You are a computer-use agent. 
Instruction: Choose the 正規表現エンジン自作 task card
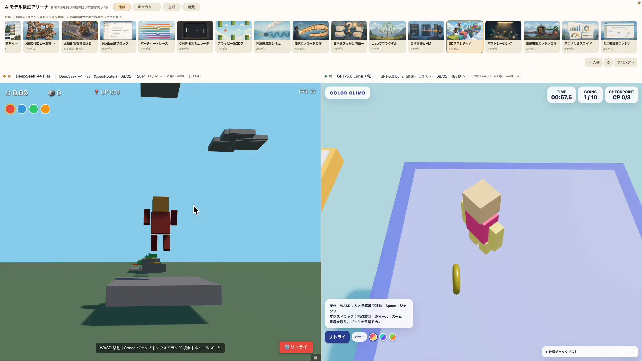(542, 37)
